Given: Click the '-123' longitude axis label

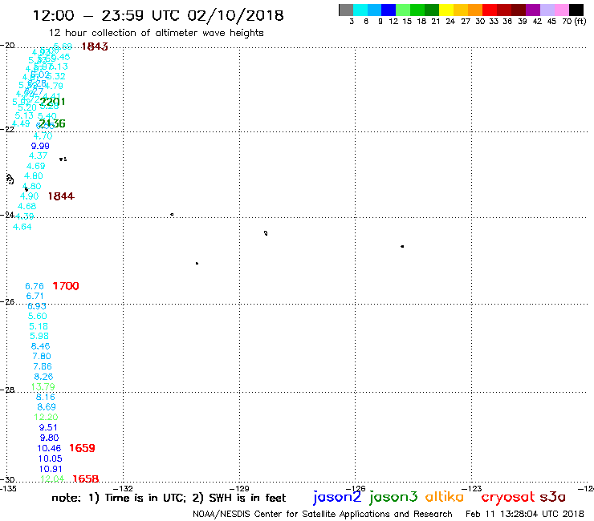Looking at the screenshot, I should (x=474, y=488).
